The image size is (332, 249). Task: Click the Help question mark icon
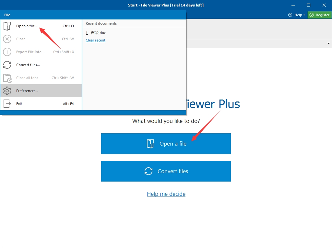point(290,15)
